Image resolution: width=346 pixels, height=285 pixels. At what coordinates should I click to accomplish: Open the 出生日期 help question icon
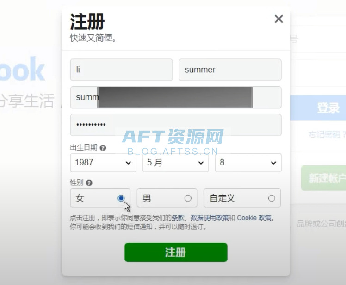(103, 148)
